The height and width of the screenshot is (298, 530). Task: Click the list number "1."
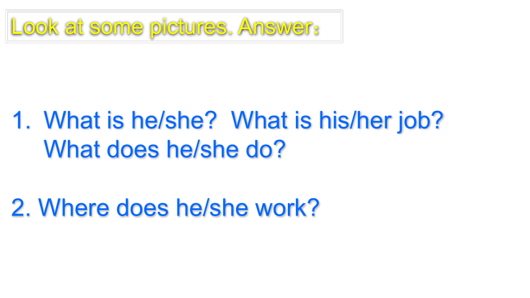tap(22, 121)
